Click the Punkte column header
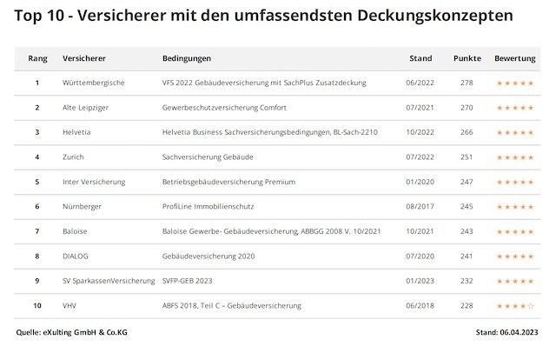Viewport: 556px width, 353px height. click(467, 57)
